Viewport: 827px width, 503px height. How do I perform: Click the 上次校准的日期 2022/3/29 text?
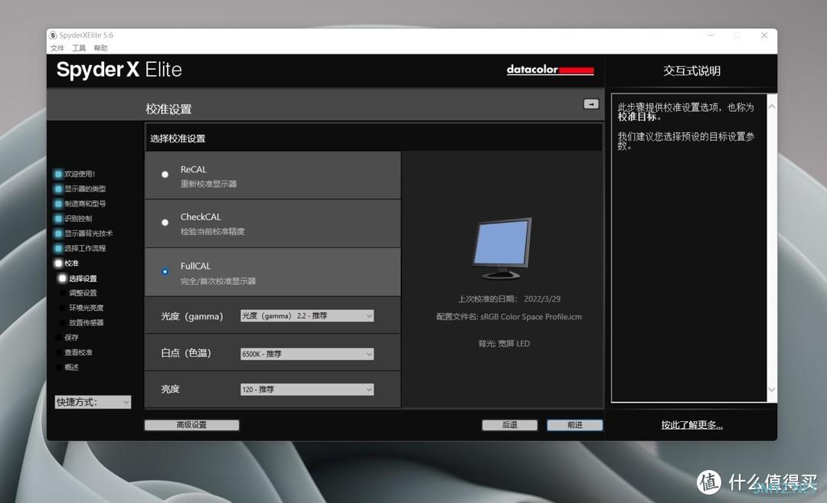click(509, 299)
